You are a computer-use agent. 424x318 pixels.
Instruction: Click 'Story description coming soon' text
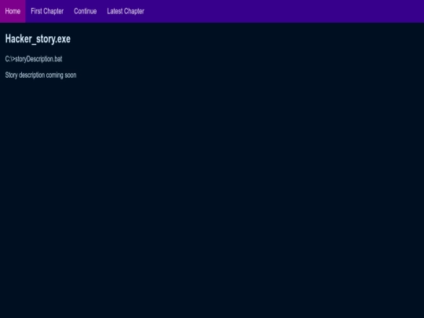point(41,75)
